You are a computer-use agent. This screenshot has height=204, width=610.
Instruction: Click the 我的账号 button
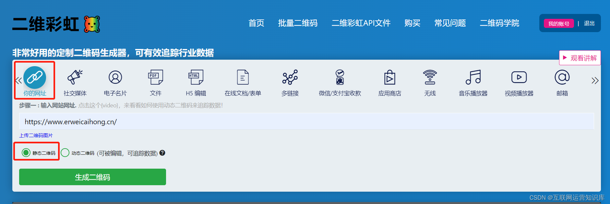pos(559,23)
